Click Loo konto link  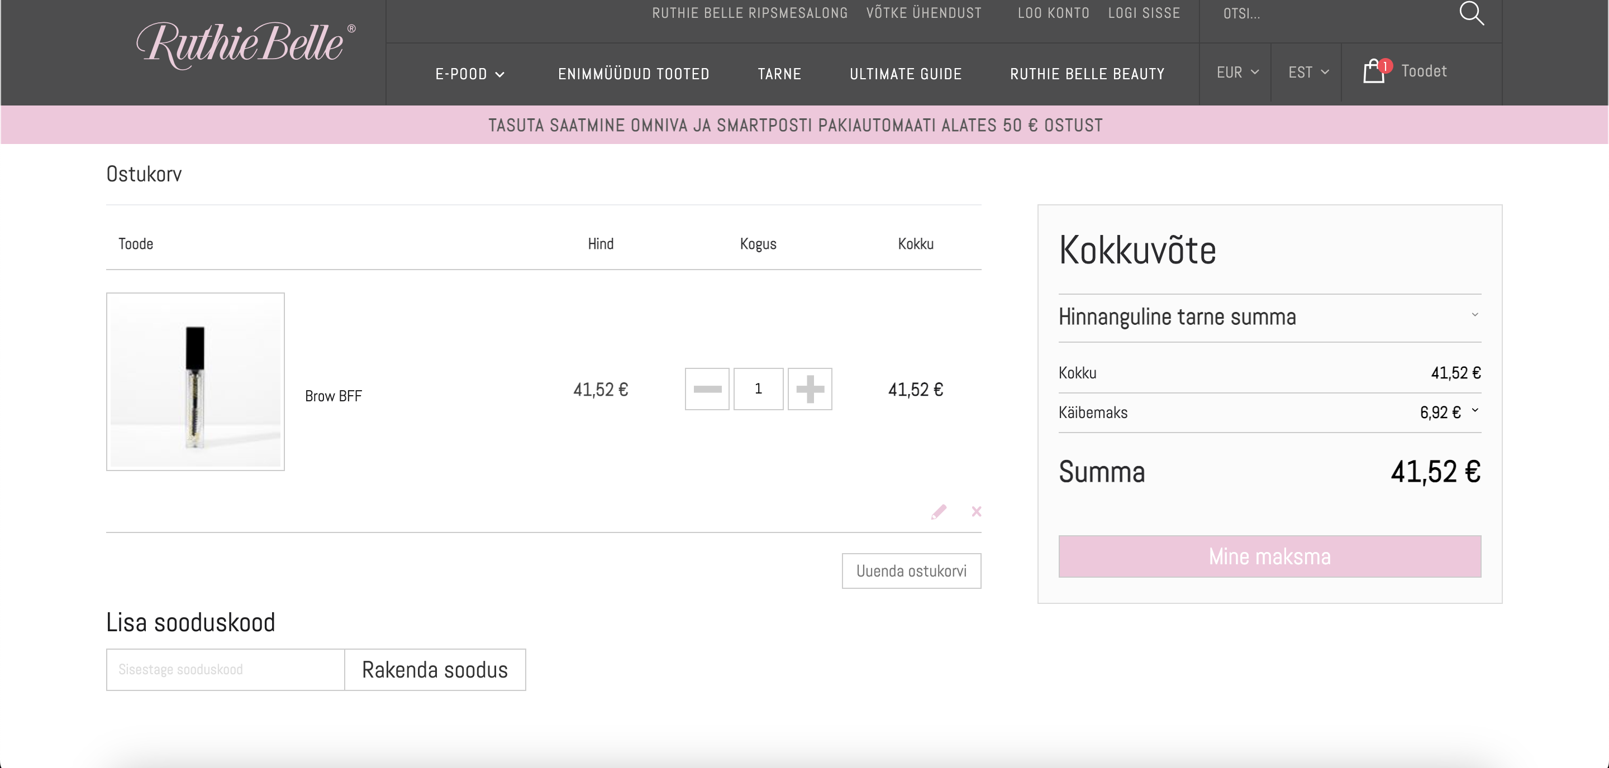point(1053,13)
